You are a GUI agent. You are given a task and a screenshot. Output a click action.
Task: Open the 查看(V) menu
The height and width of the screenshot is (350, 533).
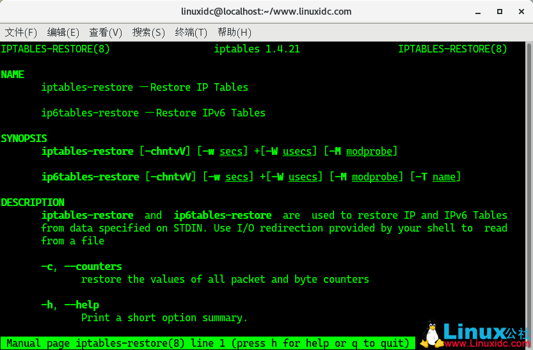click(106, 33)
